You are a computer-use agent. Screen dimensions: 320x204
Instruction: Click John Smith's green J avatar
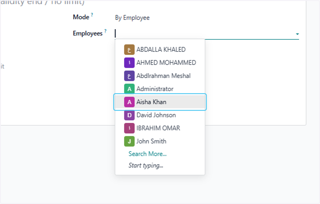pos(129,141)
